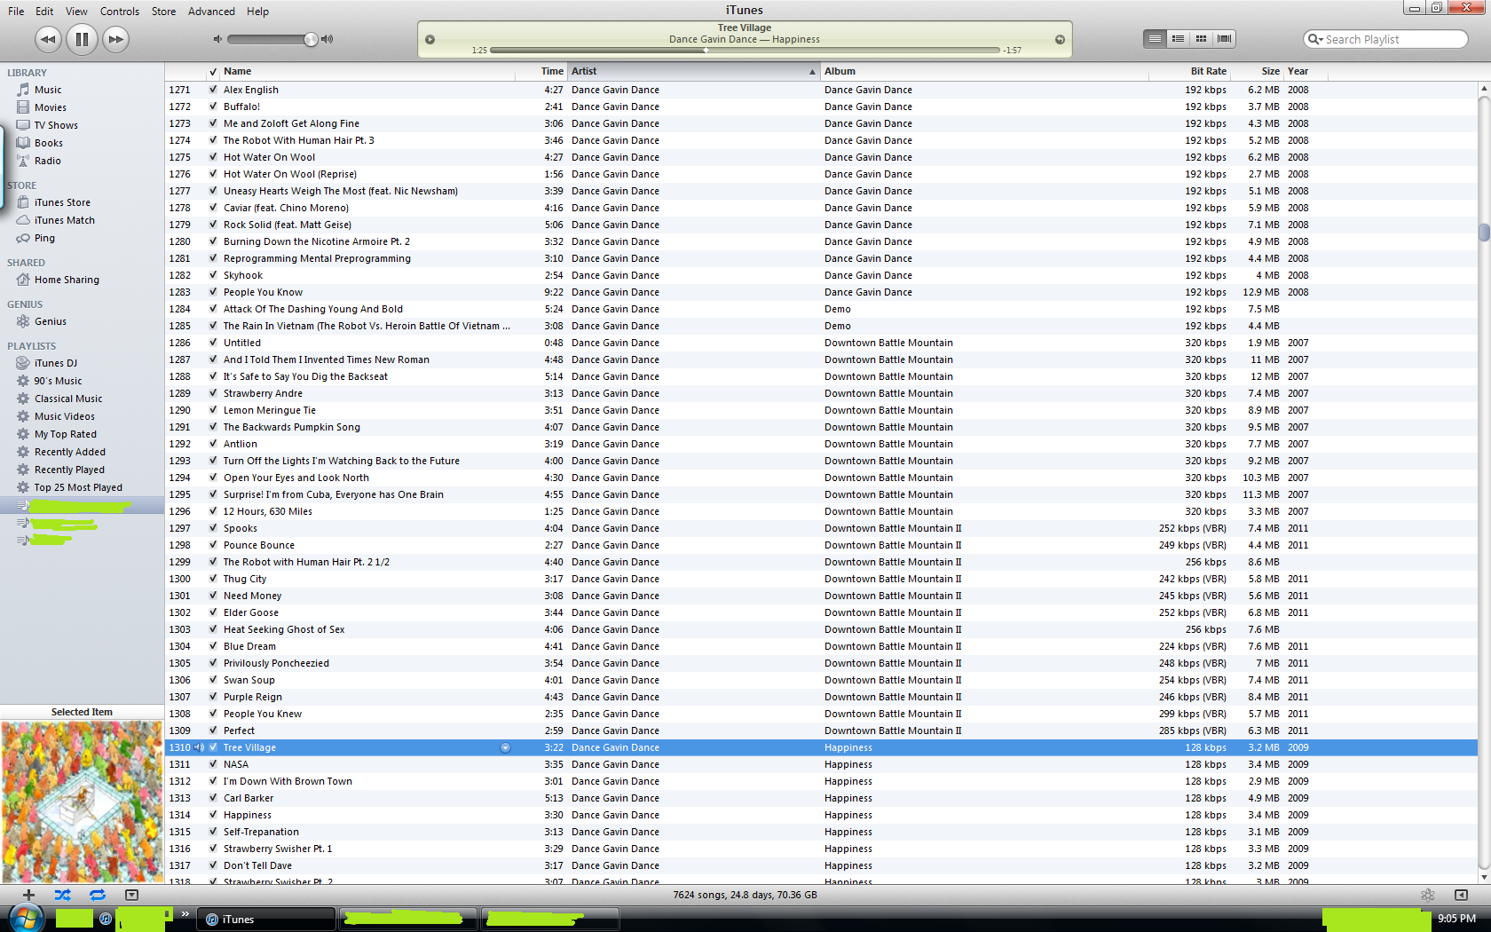Screen dimensions: 1491x932
Task: Click the song list scrollbar up arrow
Action: coord(1484,89)
